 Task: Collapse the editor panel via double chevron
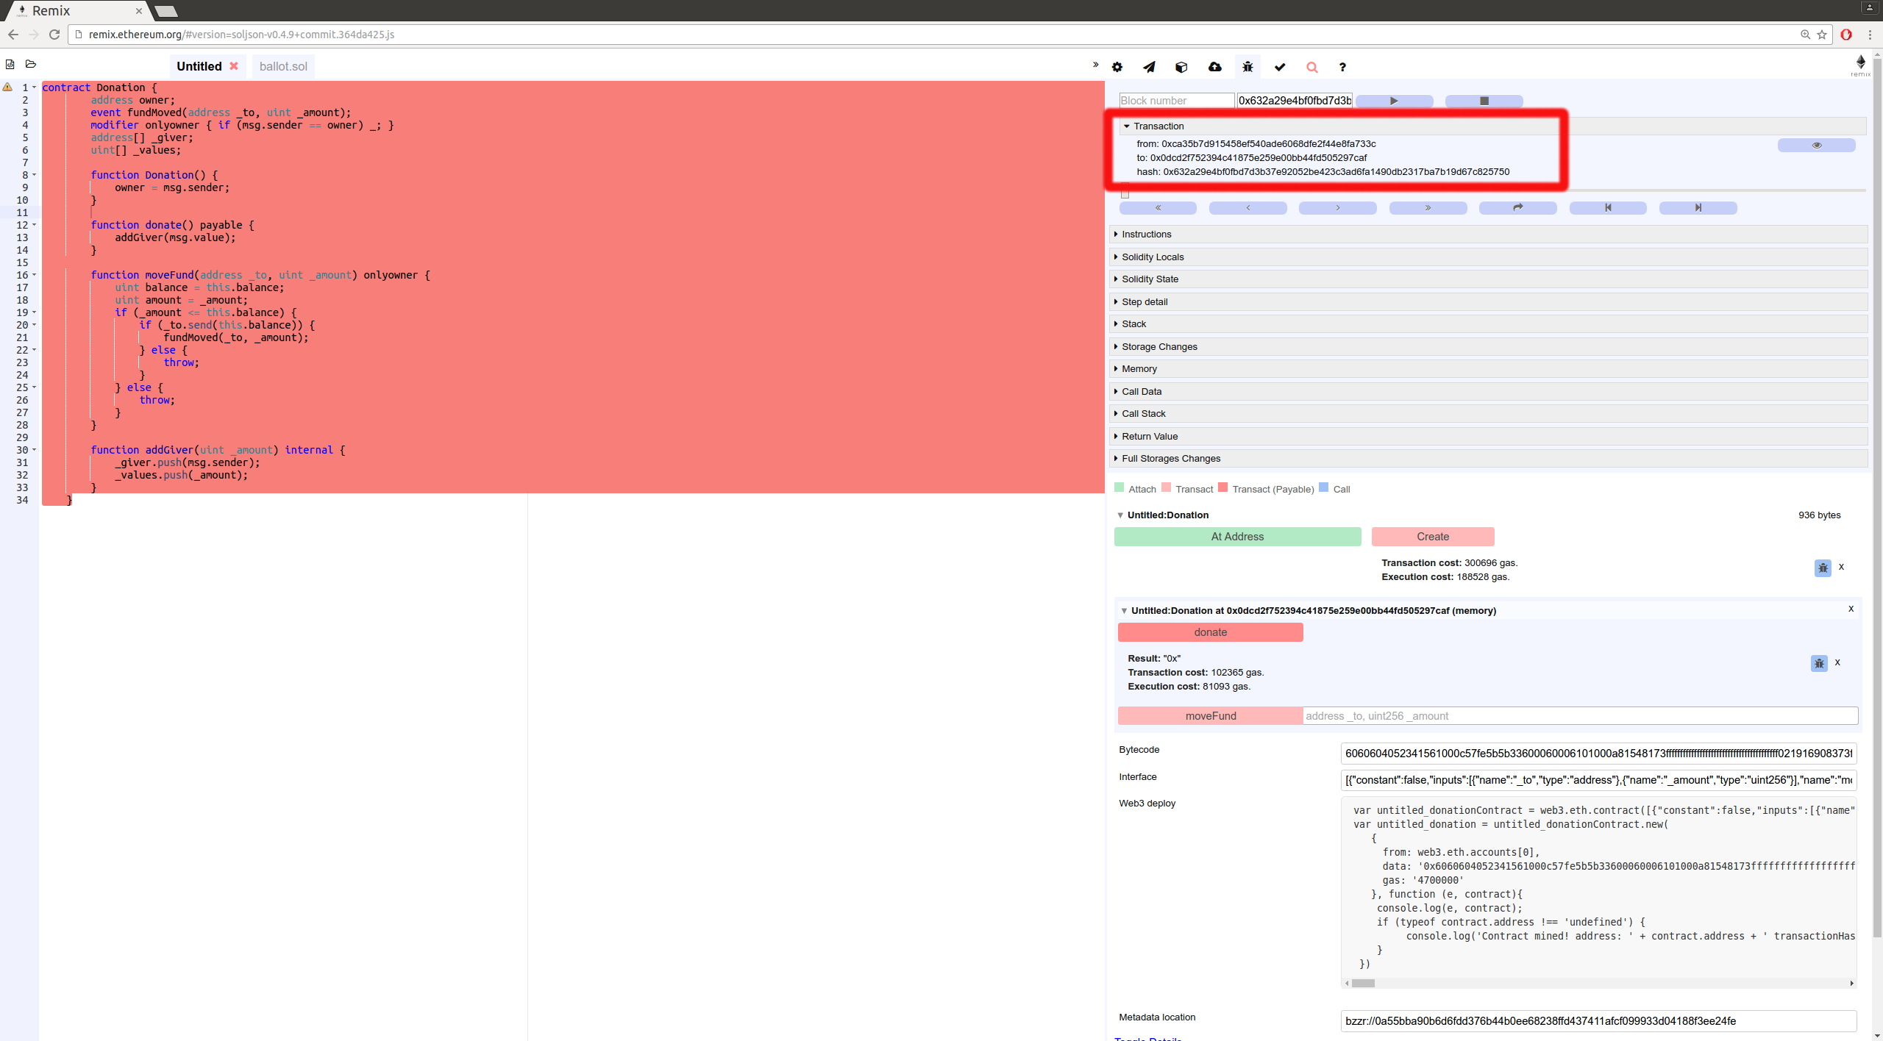1095,65
